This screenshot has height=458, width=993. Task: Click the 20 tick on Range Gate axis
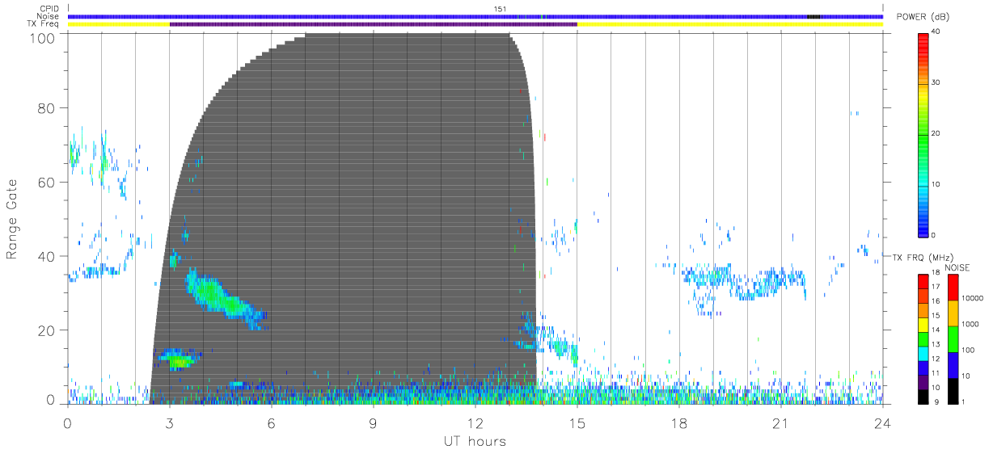coord(45,330)
